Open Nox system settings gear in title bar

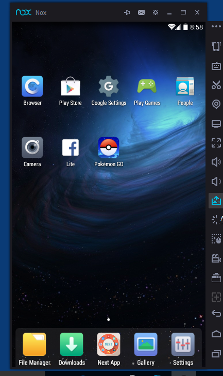pyautogui.click(x=156, y=12)
